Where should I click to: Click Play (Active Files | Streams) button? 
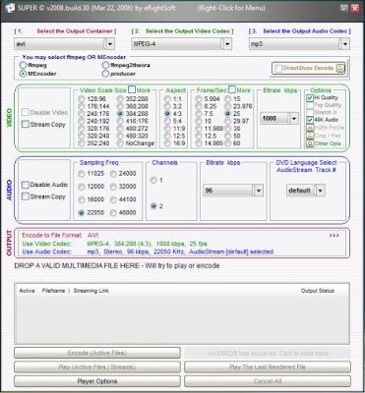coord(97,367)
